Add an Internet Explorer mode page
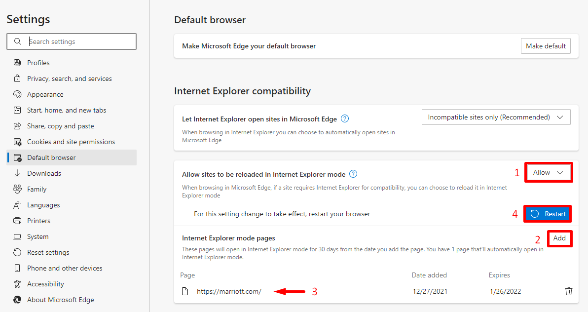 pos(559,238)
